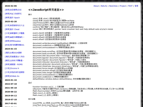Click the 'clearInterval(物件)' line
The height and width of the screenshot is (107, 143).
(x=53, y=25)
